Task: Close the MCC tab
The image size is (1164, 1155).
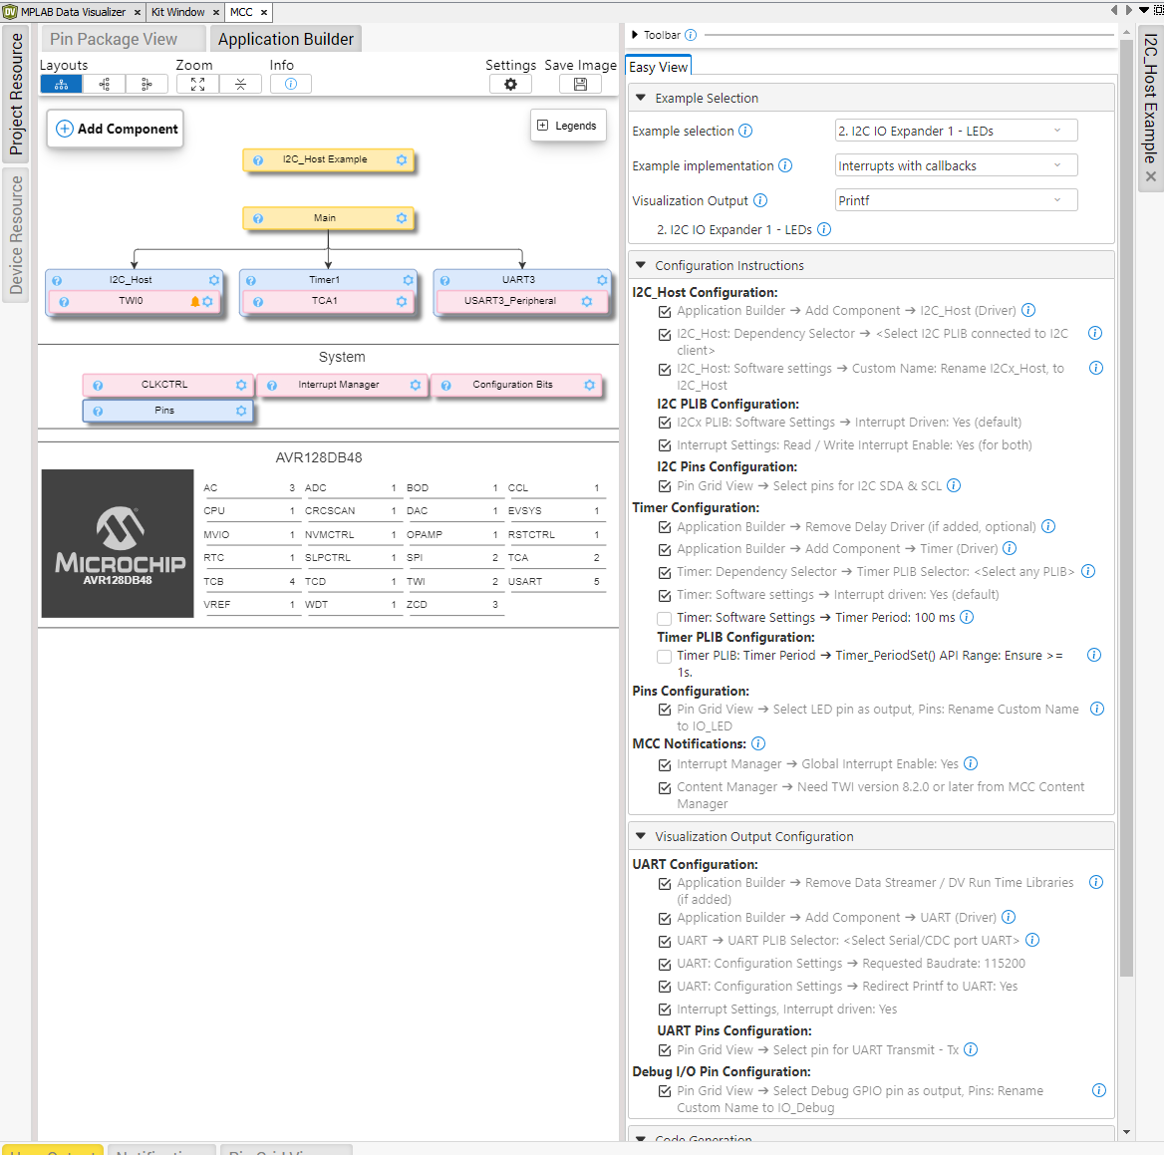Action: pos(263,13)
